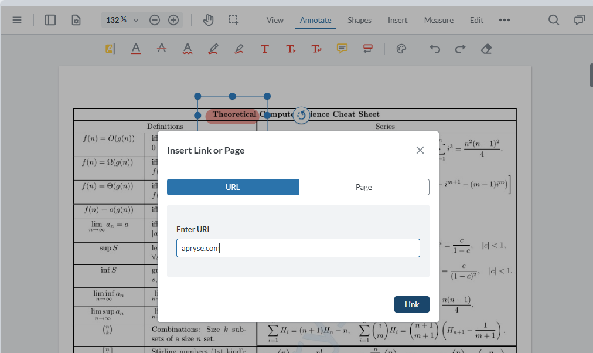Toggle the left side panel

tap(50, 19)
